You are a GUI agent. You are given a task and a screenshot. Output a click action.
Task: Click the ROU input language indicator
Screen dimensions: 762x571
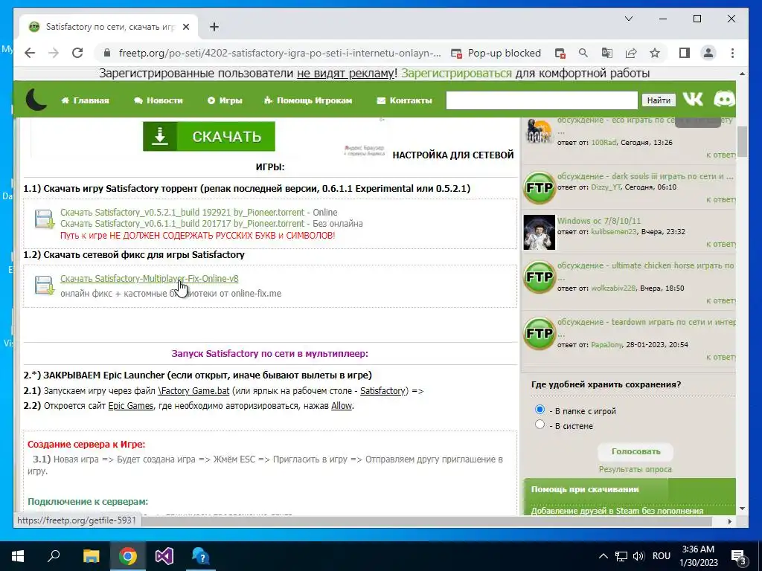coord(662,556)
